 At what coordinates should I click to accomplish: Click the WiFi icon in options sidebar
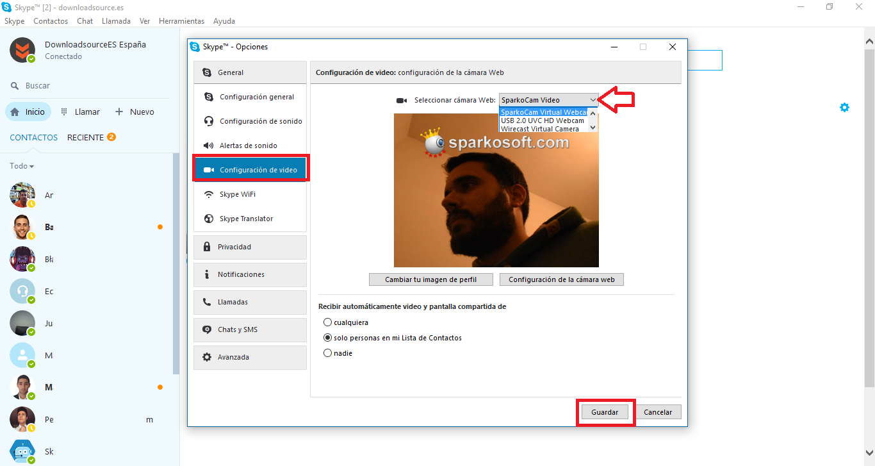coord(209,194)
